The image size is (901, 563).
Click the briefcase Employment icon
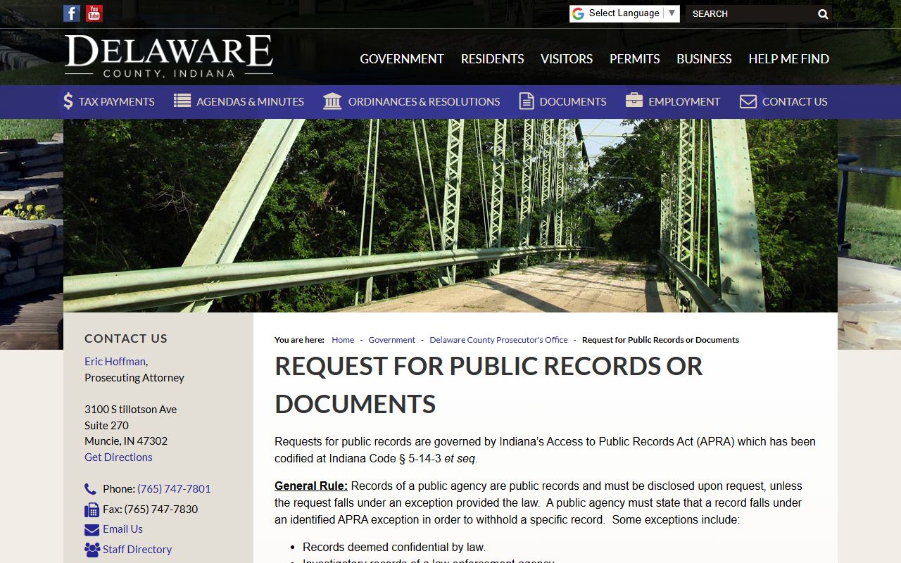point(634,100)
